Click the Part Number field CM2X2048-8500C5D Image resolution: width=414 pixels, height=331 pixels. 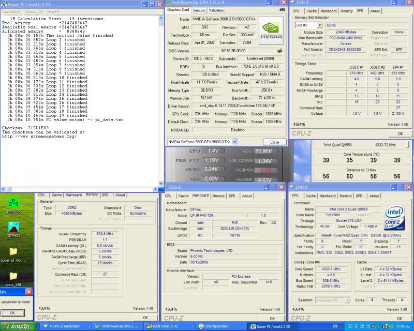click(x=346, y=49)
